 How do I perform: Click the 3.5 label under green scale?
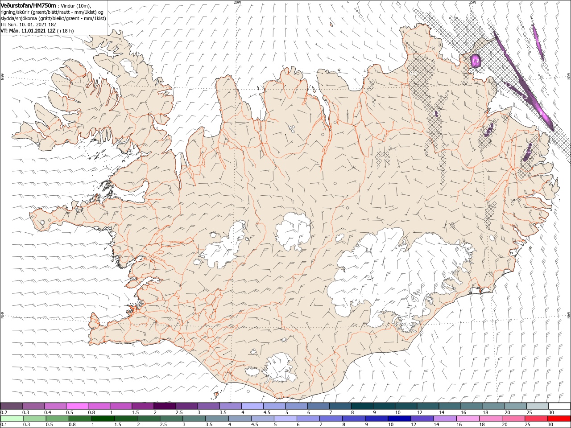point(209,425)
